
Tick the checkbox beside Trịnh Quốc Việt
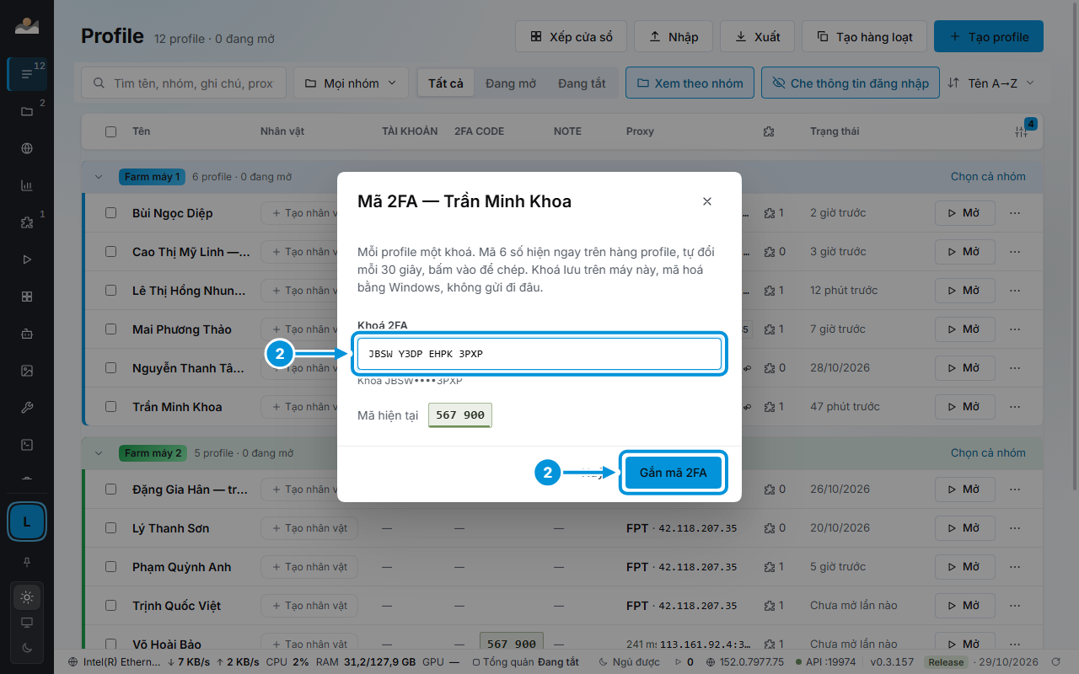110,606
